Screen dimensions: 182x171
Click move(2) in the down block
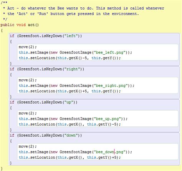pos(28,146)
